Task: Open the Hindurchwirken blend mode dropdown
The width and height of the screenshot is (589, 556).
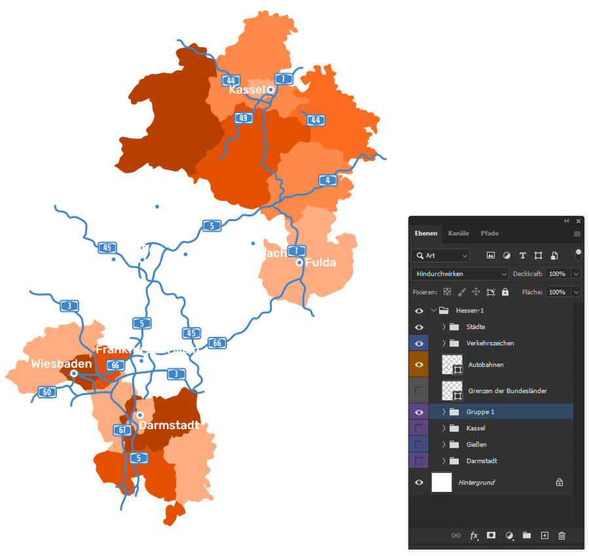Action: click(460, 273)
